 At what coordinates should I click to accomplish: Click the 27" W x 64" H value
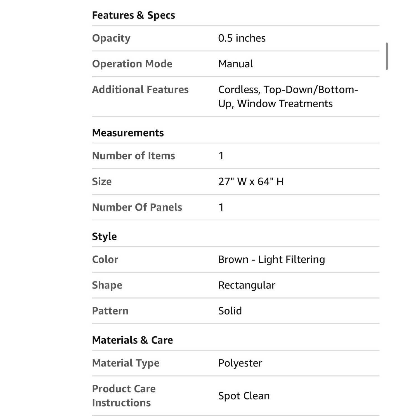pyautogui.click(x=251, y=181)
